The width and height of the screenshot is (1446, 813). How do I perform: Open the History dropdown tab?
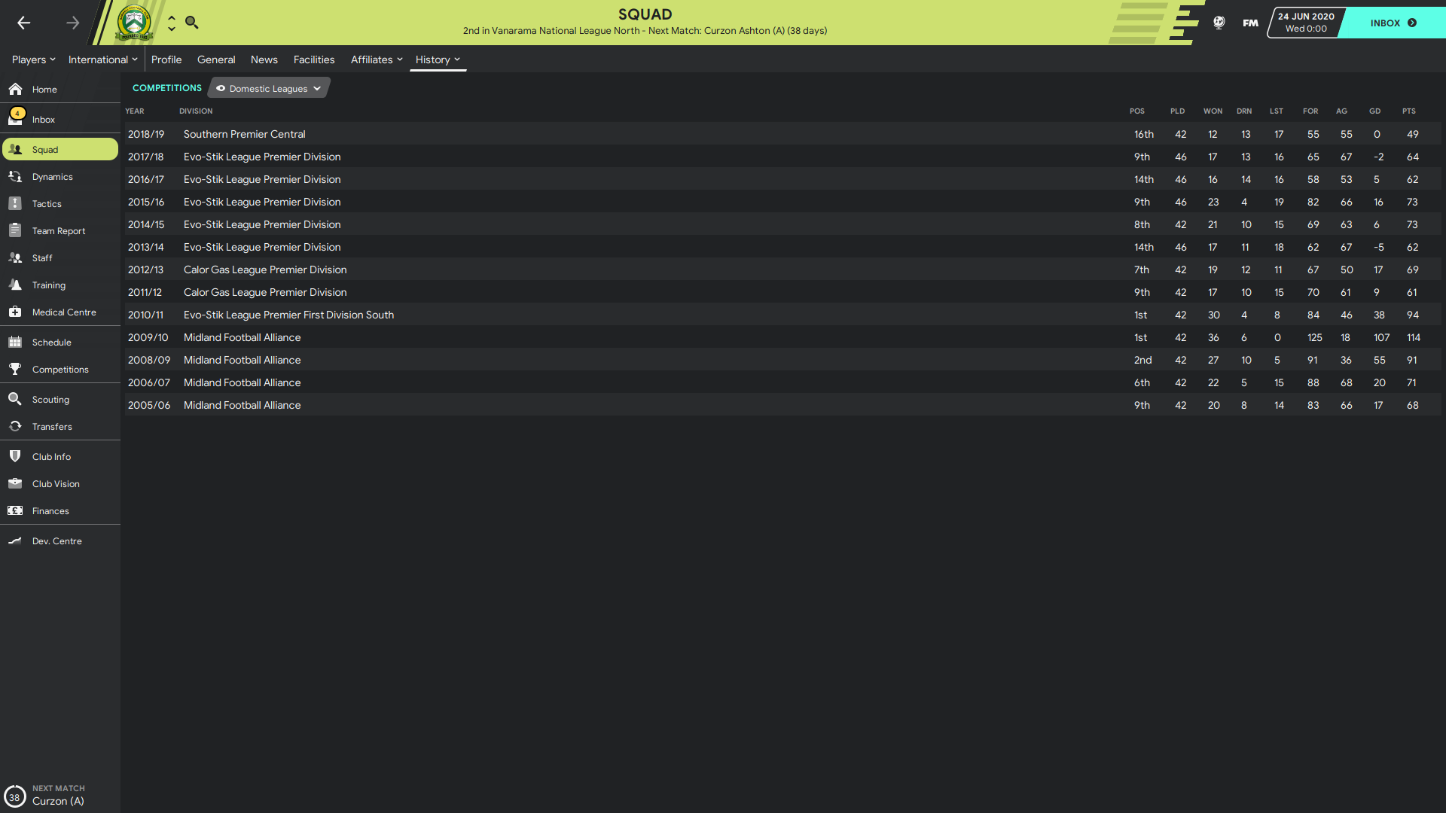(438, 59)
